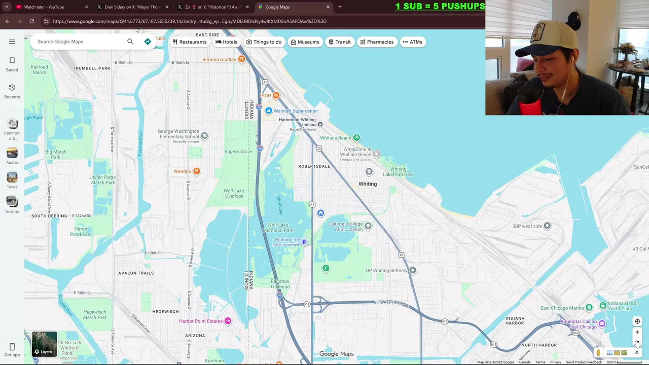Open the Recents panel
This screenshot has width=649, height=365.
click(x=12, y=91)
